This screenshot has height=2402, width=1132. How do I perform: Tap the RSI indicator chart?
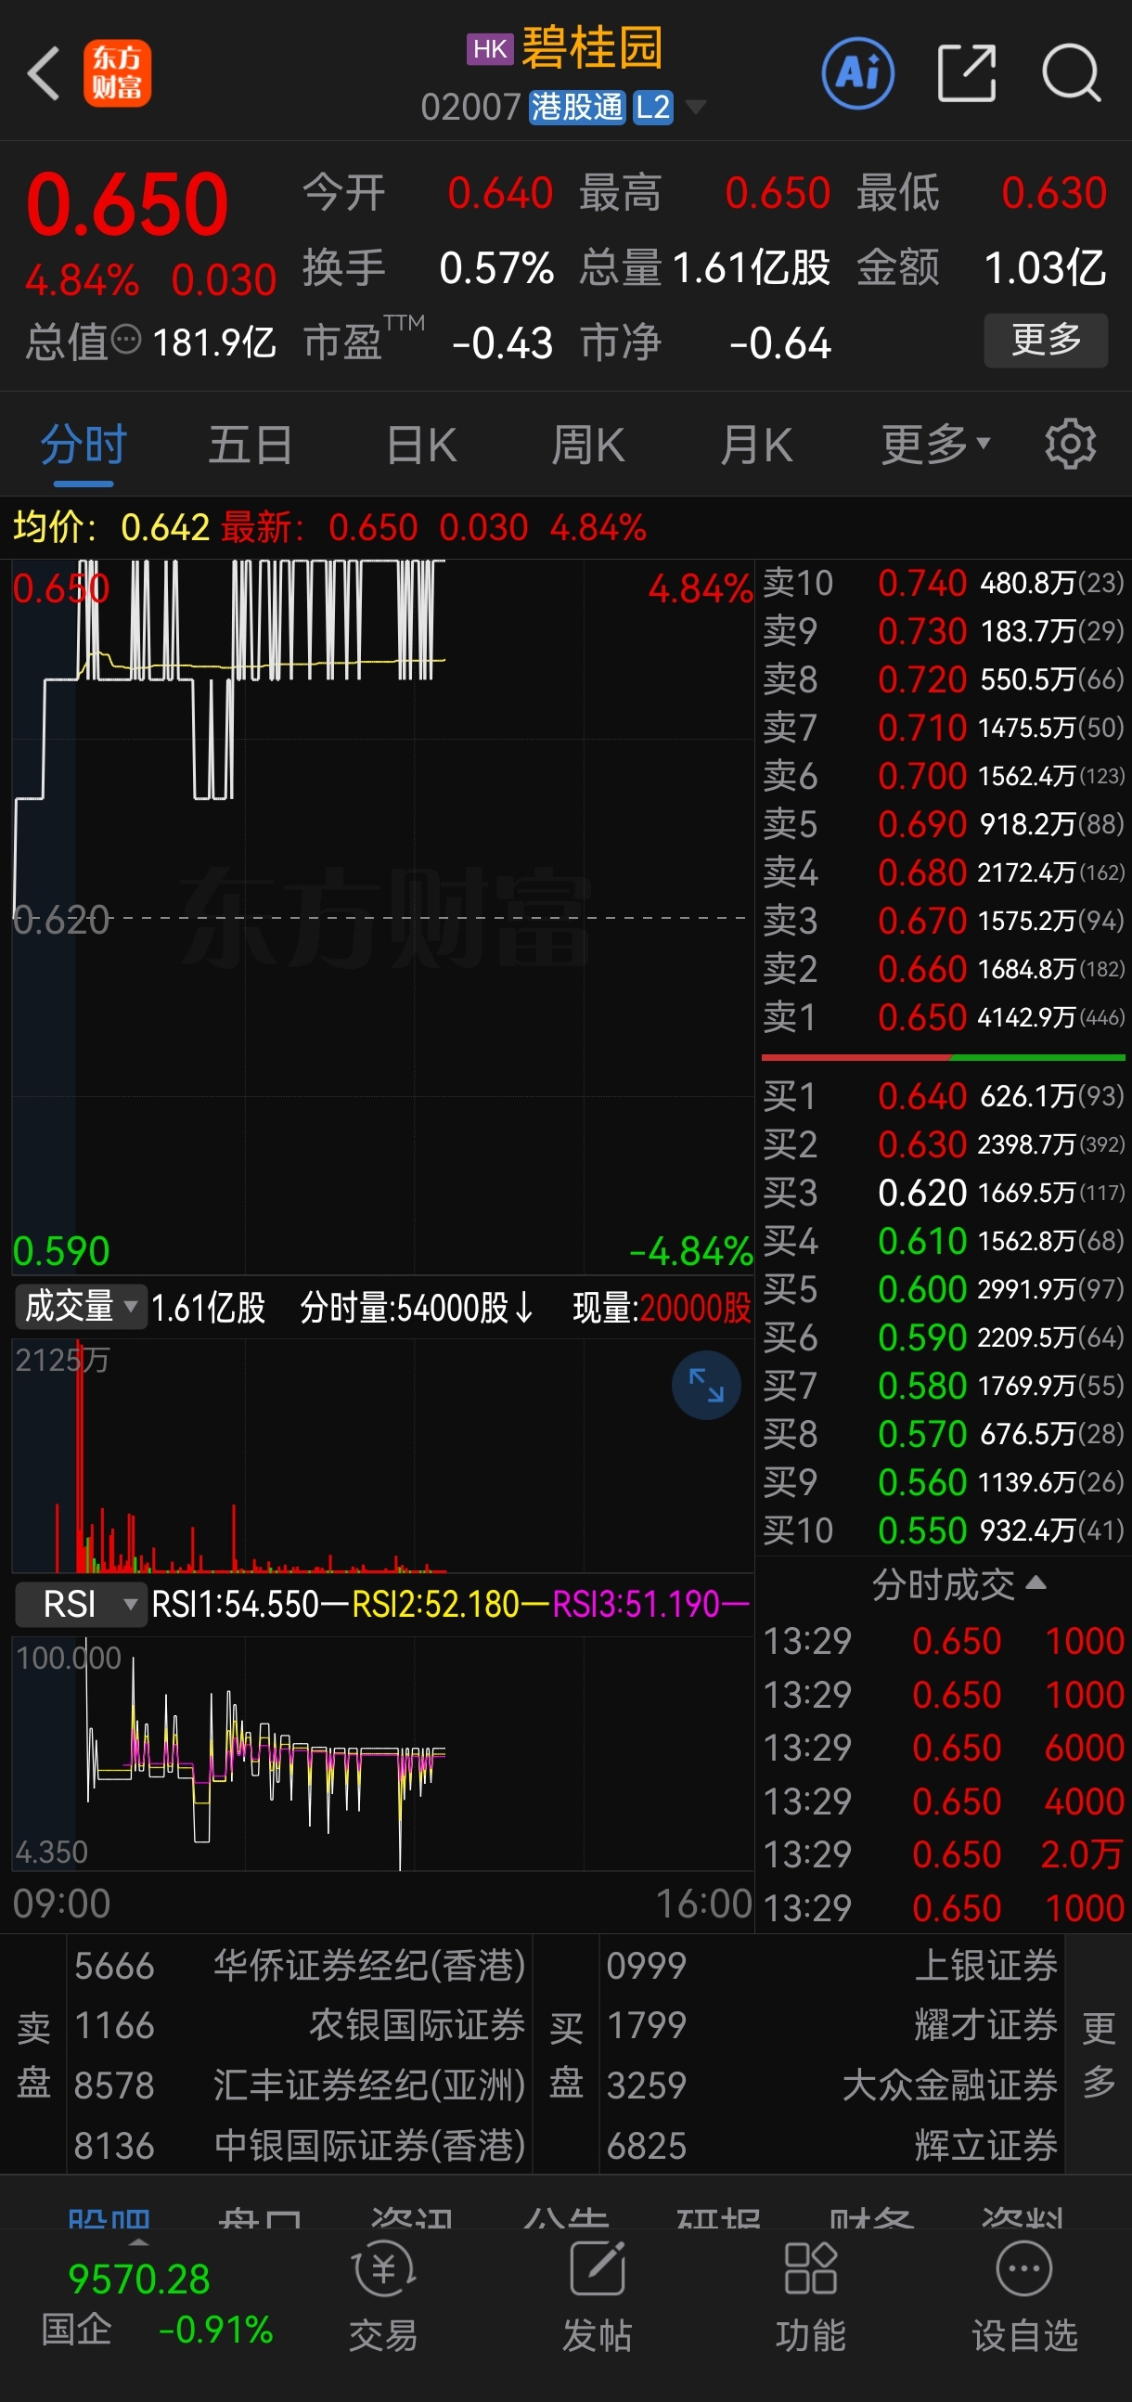coord(382,1753)
